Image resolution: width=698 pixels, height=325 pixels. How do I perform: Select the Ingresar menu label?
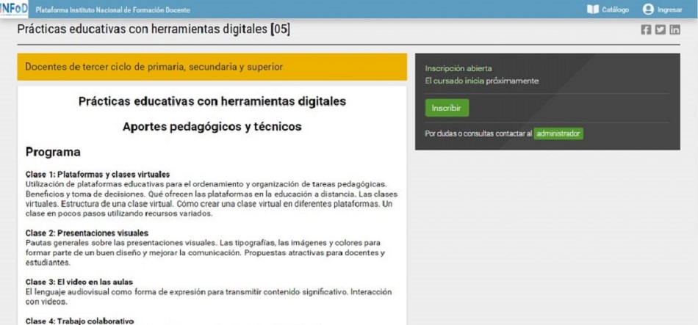[x=669, y=10]
